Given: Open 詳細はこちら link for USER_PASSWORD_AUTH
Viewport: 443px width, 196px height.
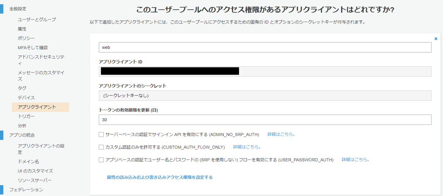Looking at the screenshot, I should (x=356, y=160).
